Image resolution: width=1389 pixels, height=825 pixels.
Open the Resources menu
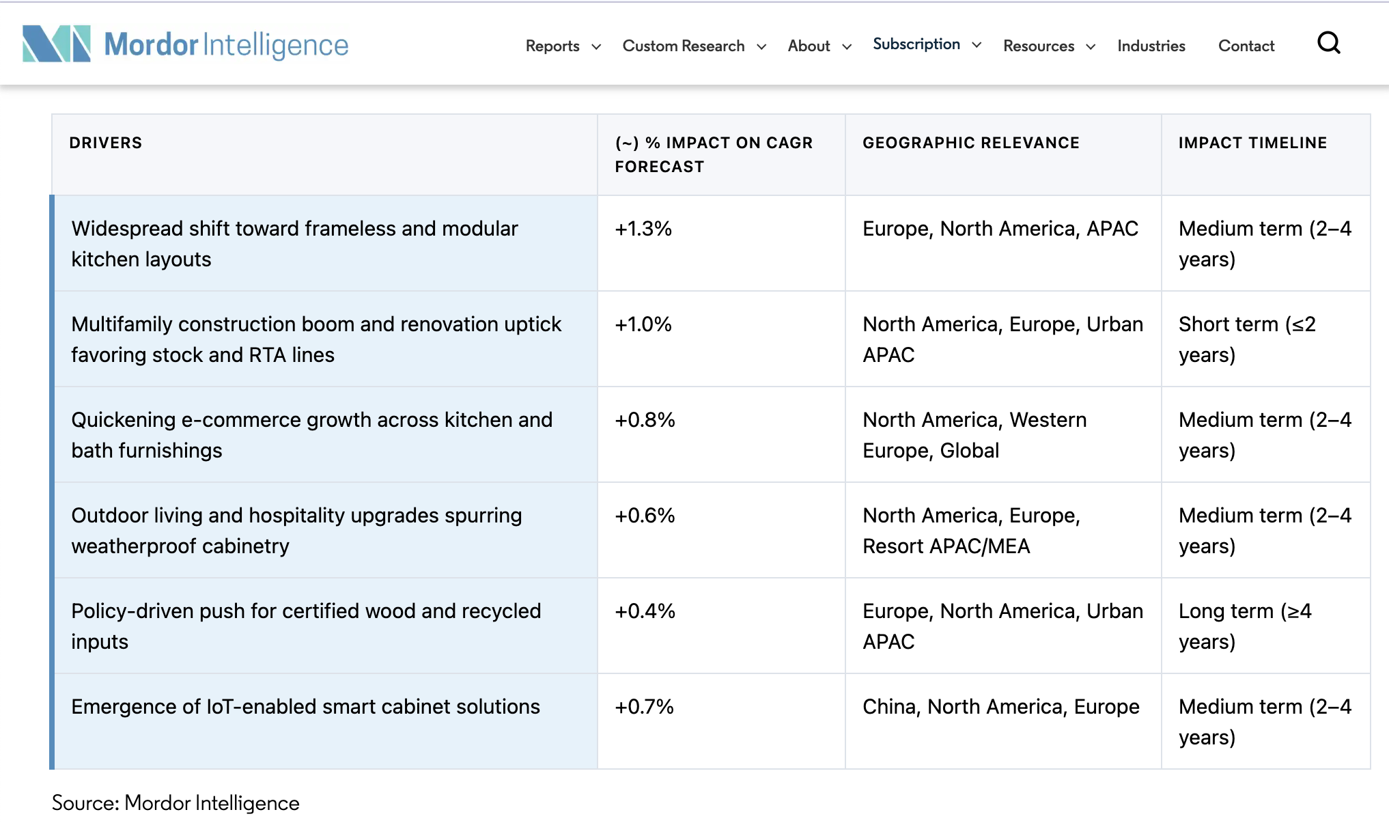pos(1039,46)
